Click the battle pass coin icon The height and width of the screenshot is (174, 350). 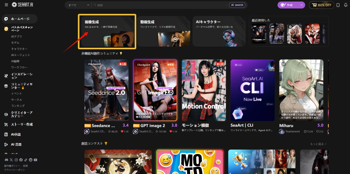6,29
